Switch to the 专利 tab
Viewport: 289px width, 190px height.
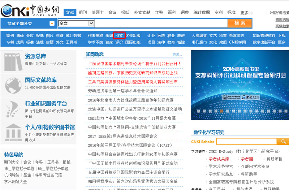tap(219, 12)
